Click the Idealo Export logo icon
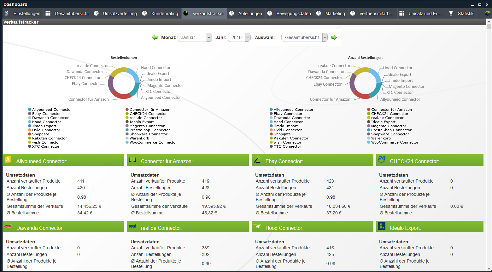This screenshot has height=272, width=492. (382, 226)
